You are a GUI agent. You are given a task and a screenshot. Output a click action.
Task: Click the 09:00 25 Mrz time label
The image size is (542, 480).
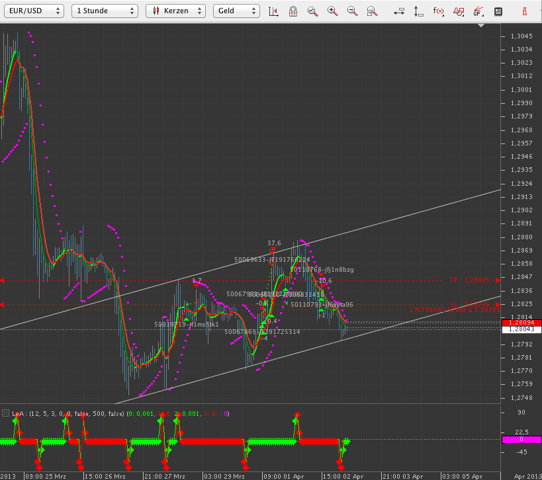[x=46, y=476]
